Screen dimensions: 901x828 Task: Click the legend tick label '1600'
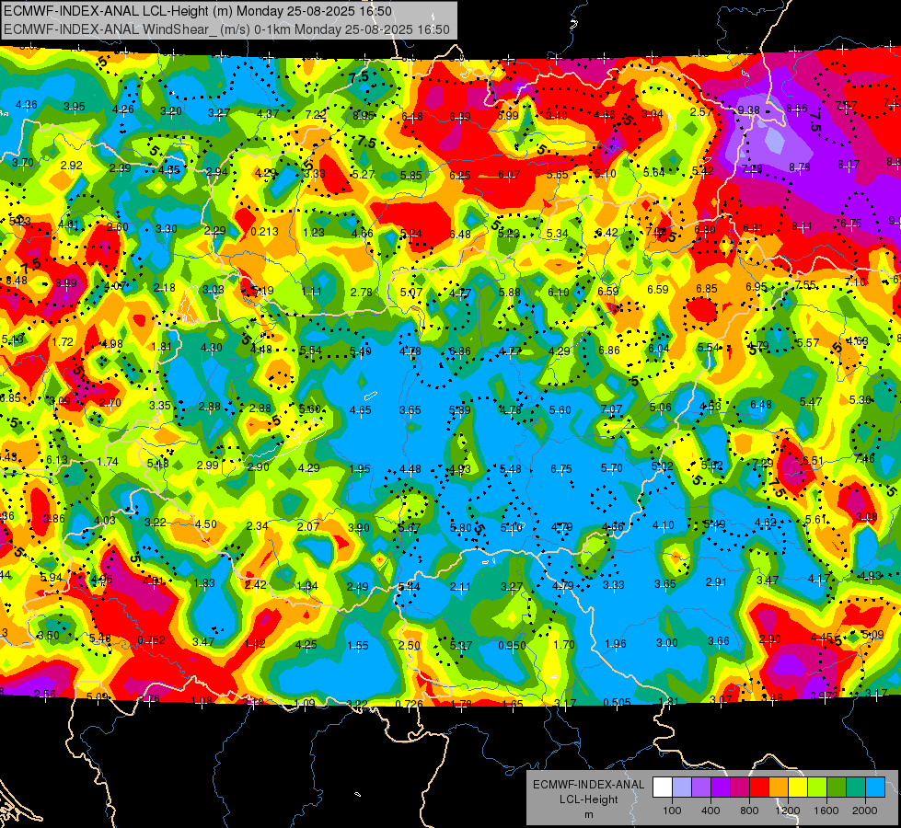826,811
